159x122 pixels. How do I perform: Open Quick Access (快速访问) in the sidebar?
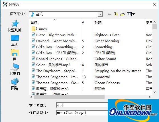tap(15, 26)
